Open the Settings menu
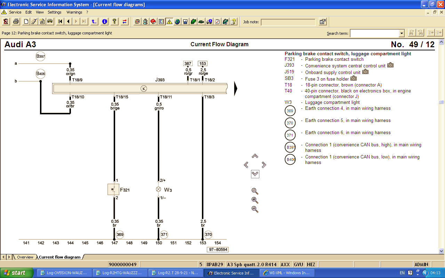445x278 pixels. 55,12
